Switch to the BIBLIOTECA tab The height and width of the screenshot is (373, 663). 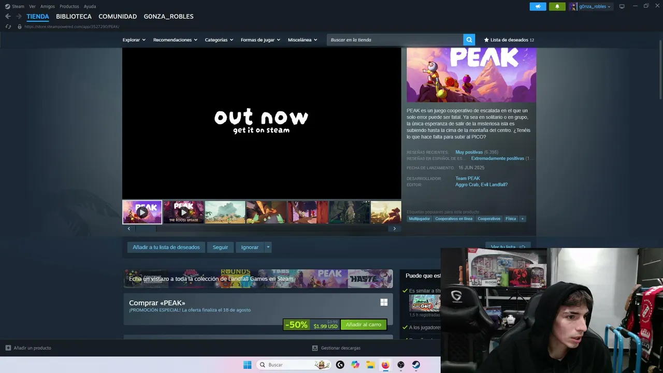point(74,17)
